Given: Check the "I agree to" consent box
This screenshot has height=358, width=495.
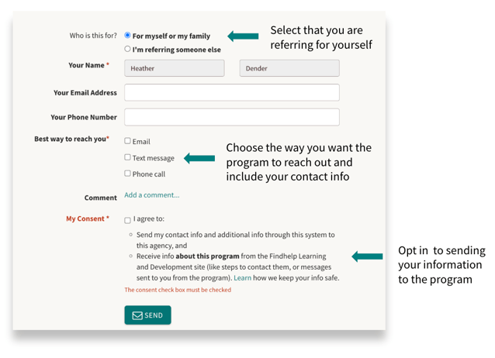Looking at the screenshot, I should pos(128,220).
